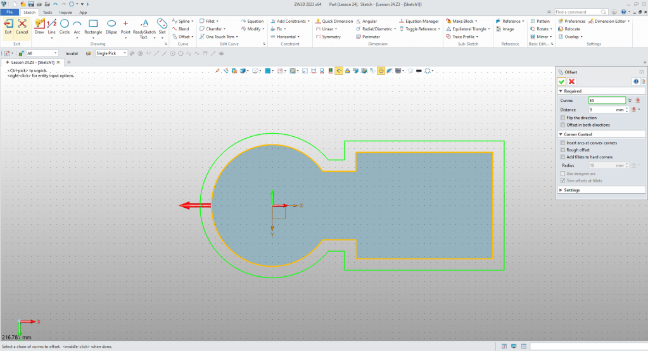648x351 pixels.
Task: Enable Add fillets to hard corners
Action: tap(563, 156)
